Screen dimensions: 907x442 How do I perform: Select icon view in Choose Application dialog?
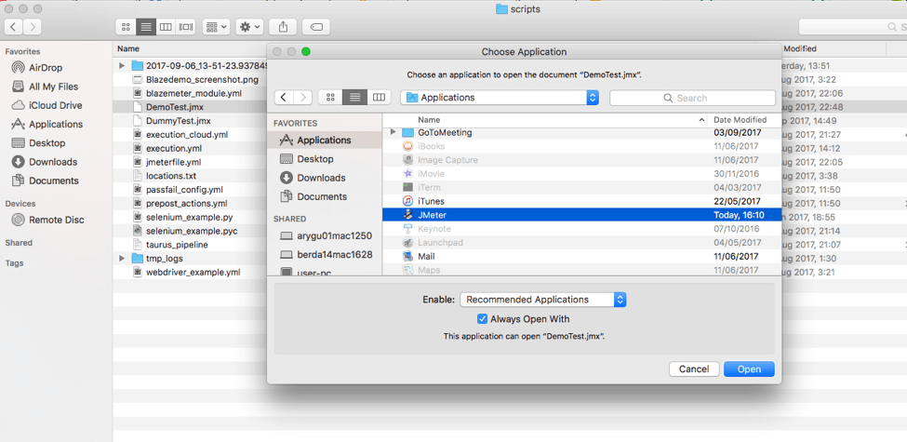330,98
